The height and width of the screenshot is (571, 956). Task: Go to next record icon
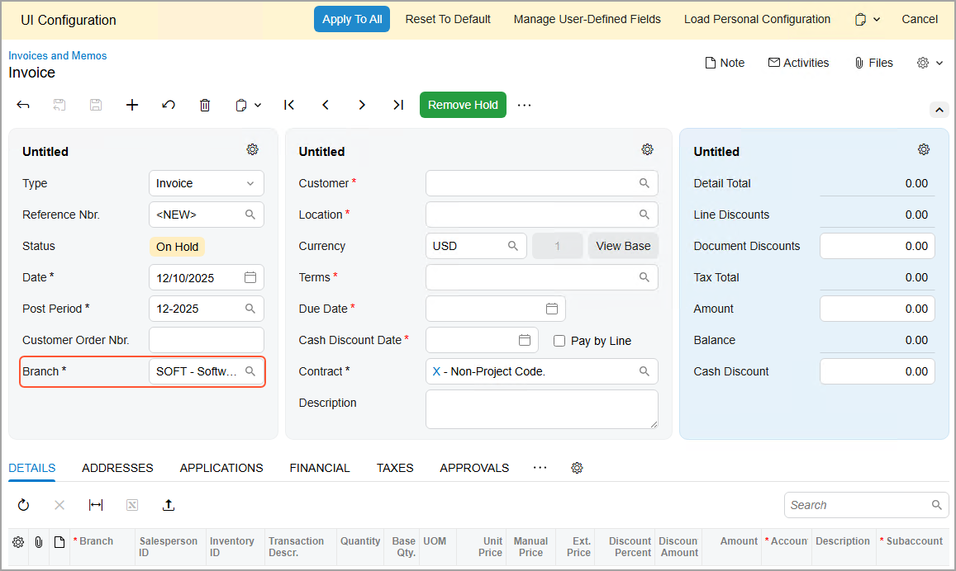click(362, 105)
